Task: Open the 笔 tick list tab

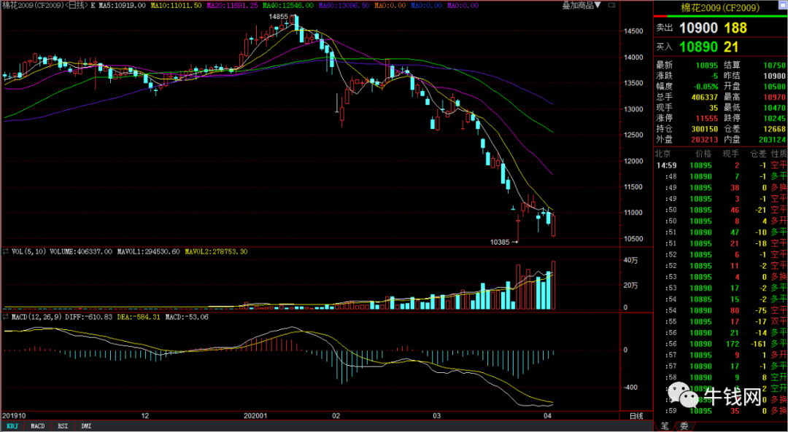Action: point(665,426)
